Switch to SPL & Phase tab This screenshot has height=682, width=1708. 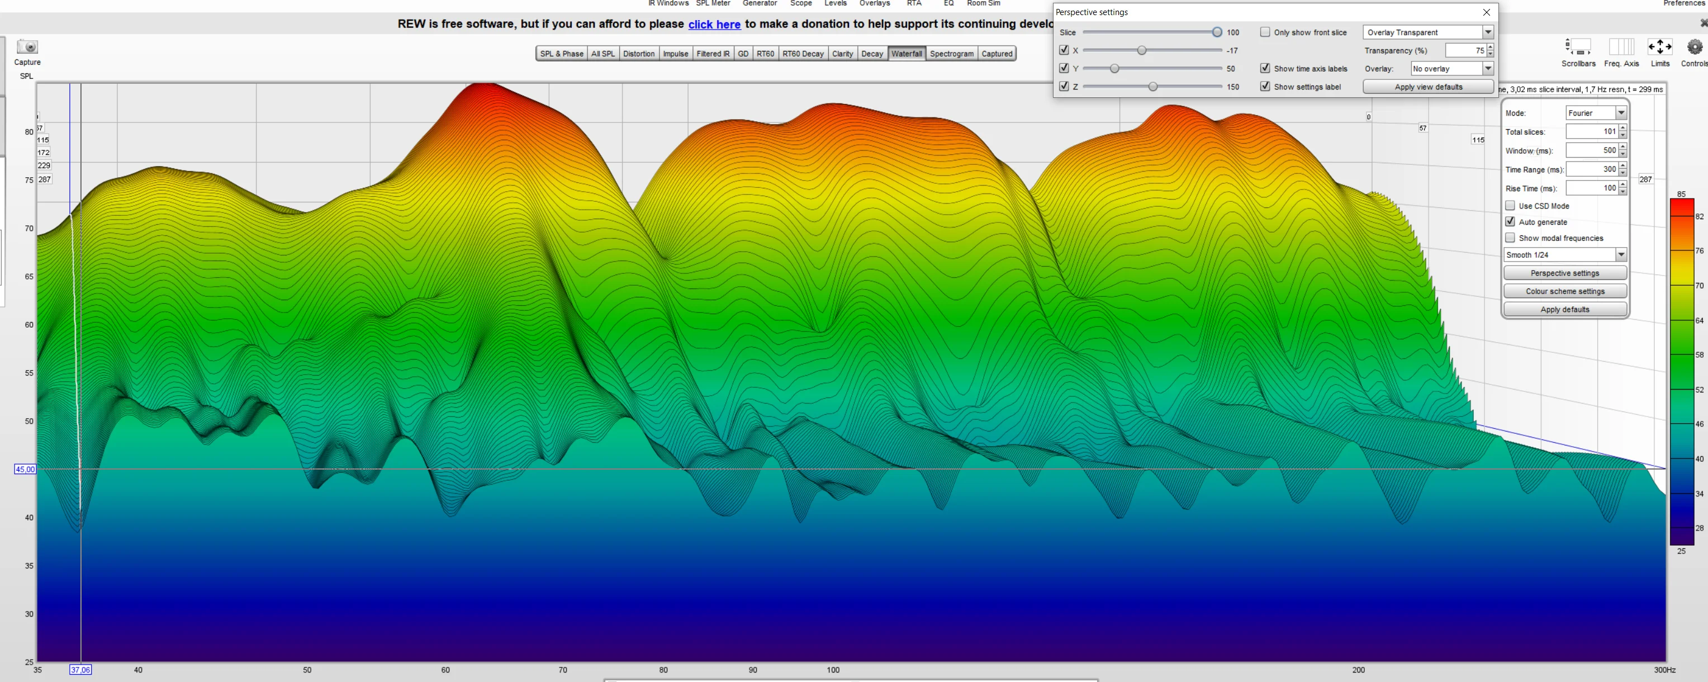[x=562, y=54]
